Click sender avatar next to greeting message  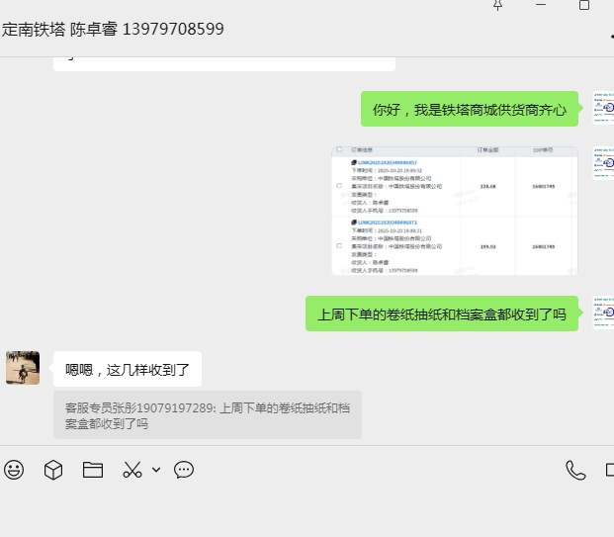click(603, 108)
